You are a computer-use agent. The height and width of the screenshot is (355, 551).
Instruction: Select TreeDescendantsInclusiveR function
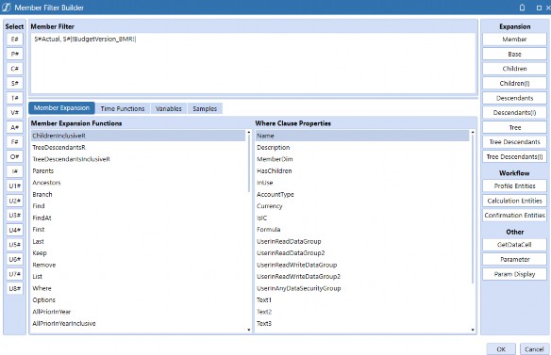pos(138,159)
